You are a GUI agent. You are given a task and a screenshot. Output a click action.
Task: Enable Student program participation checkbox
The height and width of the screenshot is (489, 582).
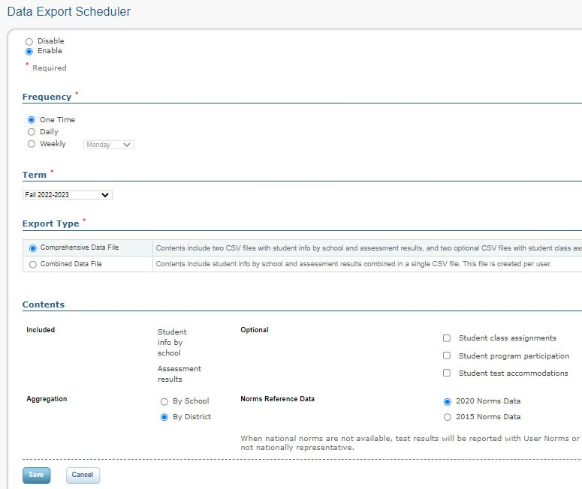[x=447, y=356]
